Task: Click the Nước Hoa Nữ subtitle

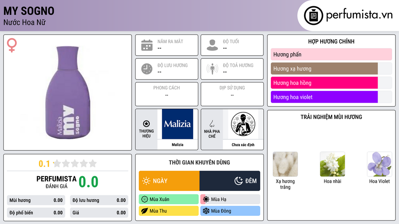Action: [25, 23]
